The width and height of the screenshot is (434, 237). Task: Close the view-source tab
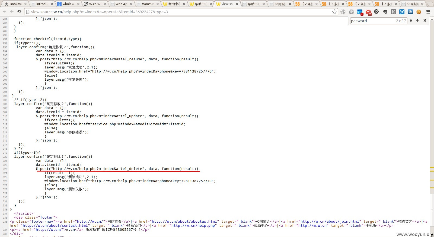237,4
